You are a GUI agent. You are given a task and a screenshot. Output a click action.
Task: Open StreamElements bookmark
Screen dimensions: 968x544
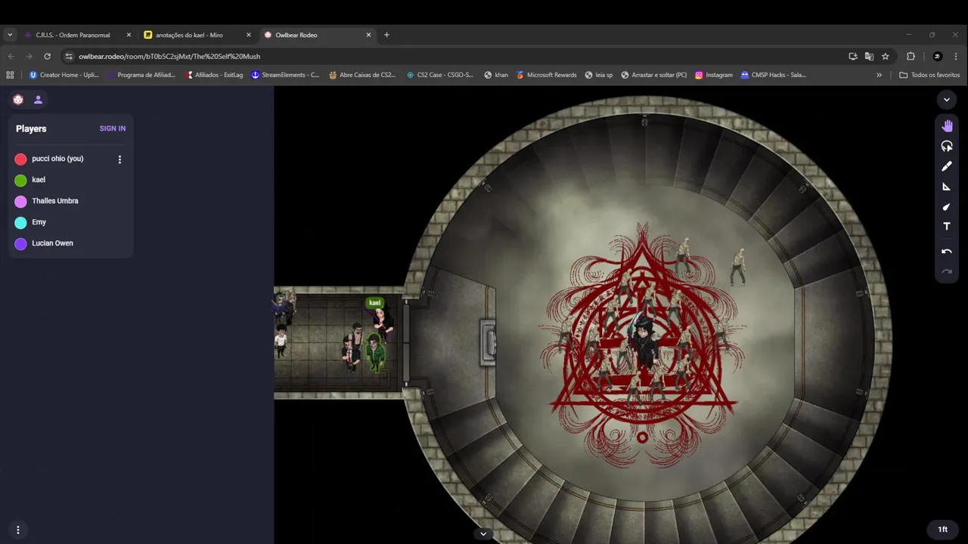click(285, 75)
